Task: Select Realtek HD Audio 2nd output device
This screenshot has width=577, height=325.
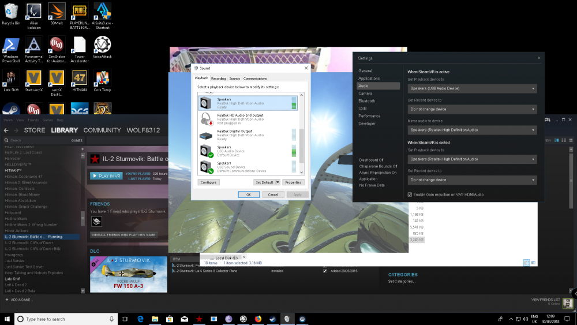Action: 248,119
